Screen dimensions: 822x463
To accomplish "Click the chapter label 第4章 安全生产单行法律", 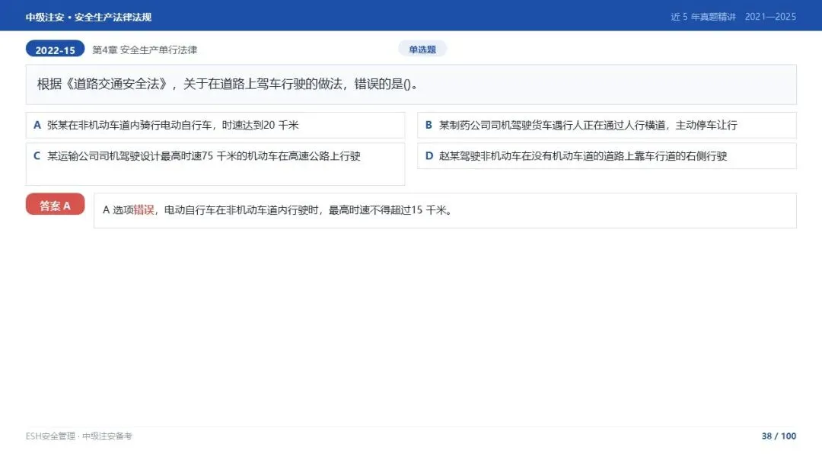I will pyautogui.click(x=145, y=49).
